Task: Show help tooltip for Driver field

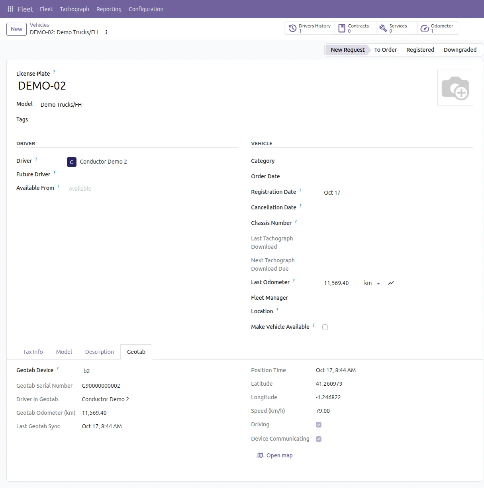Action: pyautogui.click(x=36, y=159)
